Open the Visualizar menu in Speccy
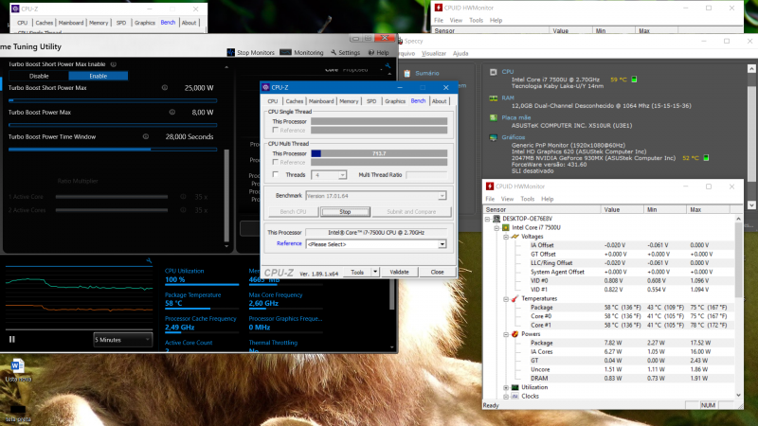Screen dimensions: 758x426 point(434,54)
